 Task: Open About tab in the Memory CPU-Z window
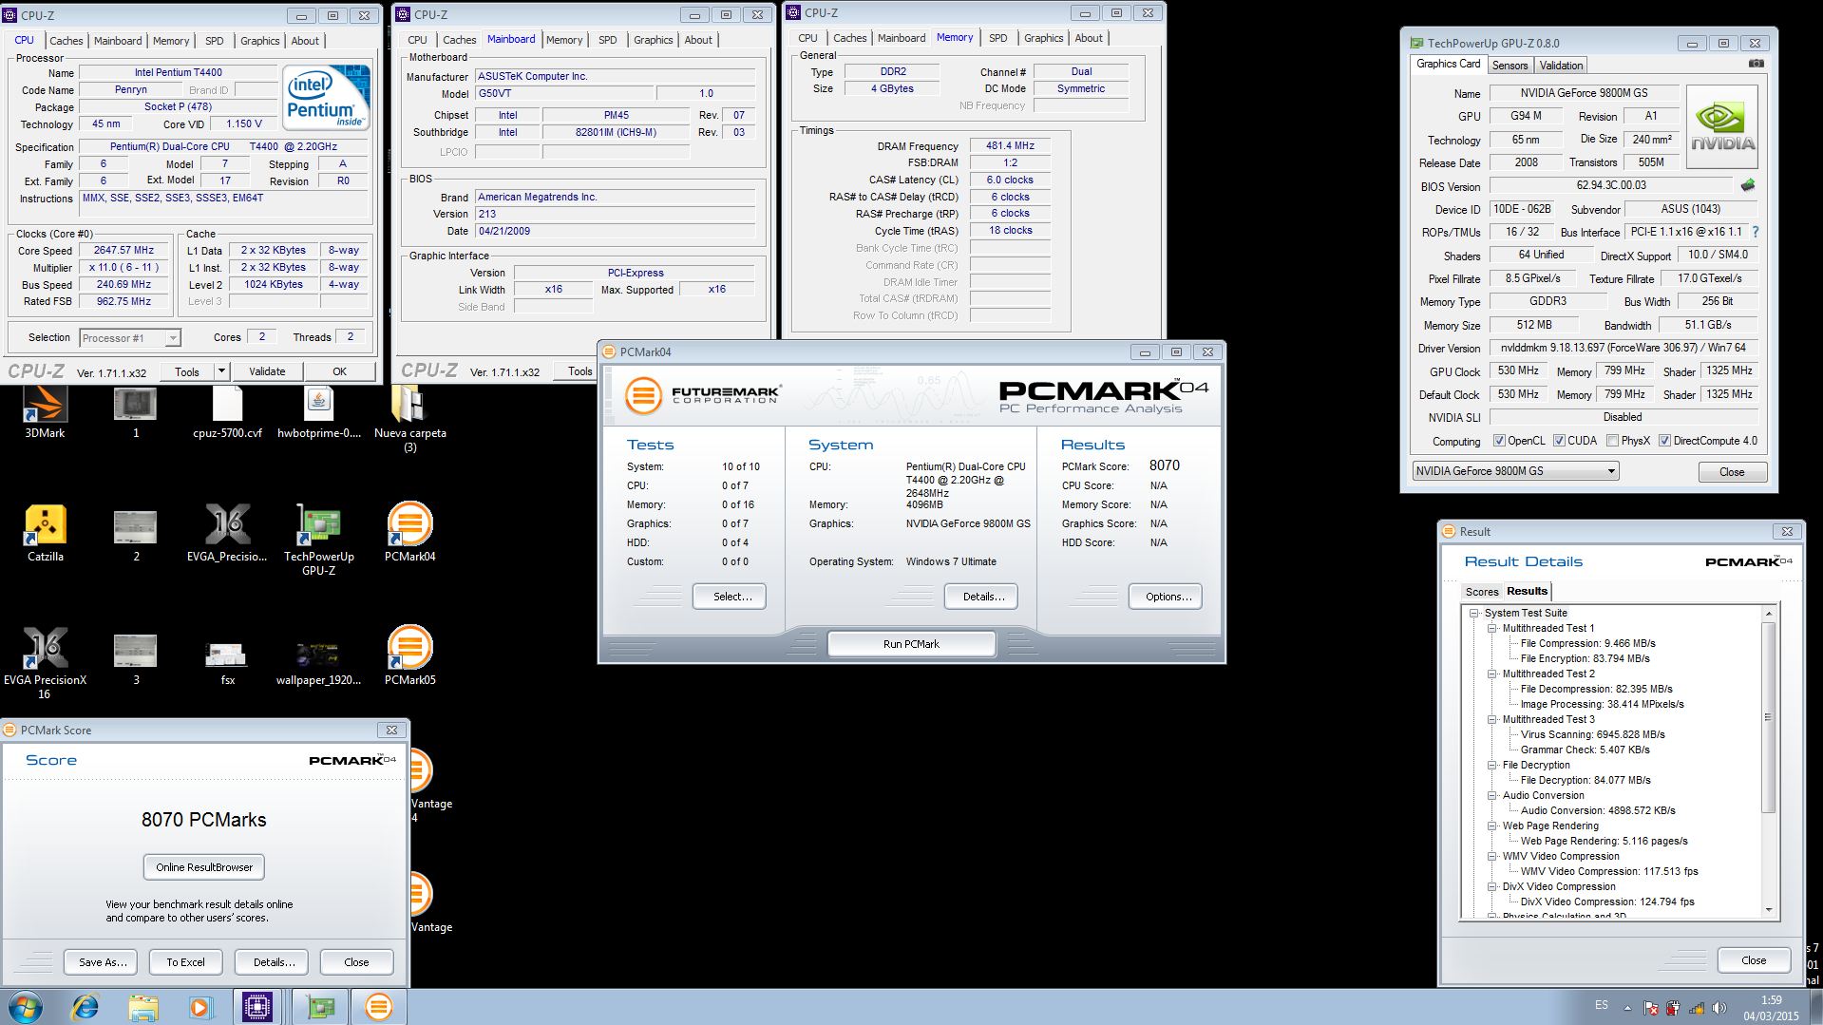click(1089, 38)
